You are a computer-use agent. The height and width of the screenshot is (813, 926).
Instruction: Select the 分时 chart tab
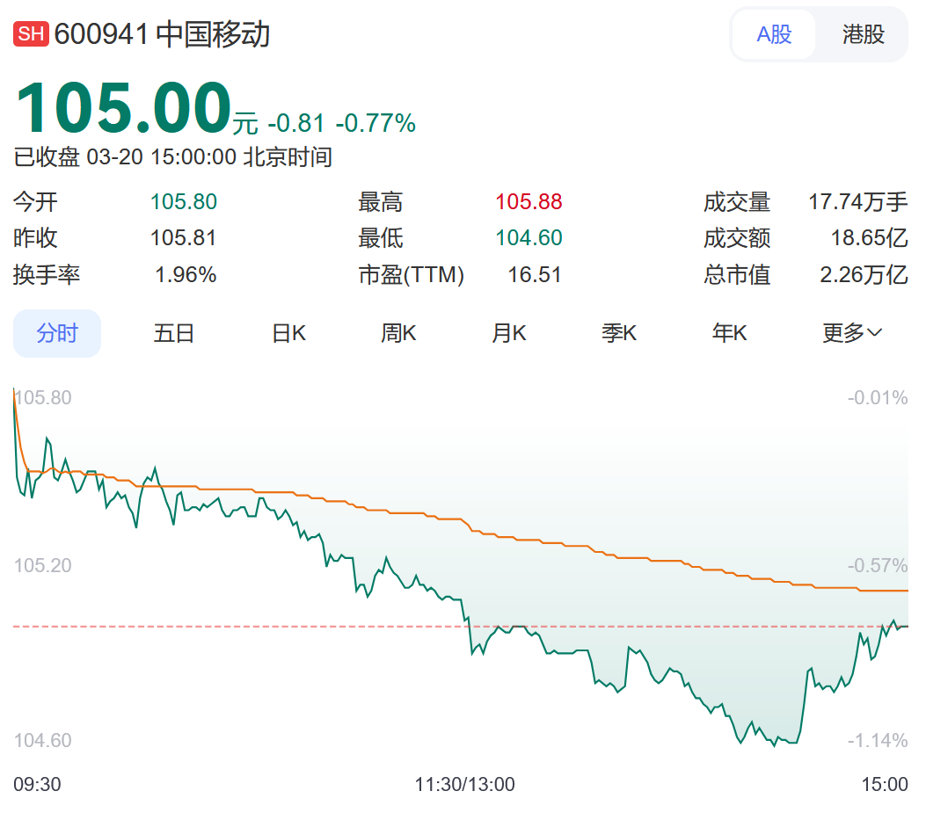pos(57,334)
